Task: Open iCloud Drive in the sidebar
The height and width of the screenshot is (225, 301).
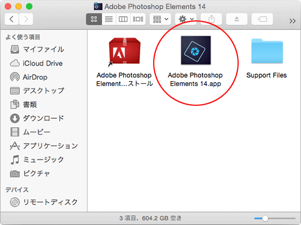Action: [x=44, y=63]
